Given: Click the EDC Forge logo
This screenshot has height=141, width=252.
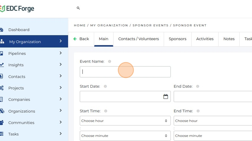Looking at the screenshot, I should (x=17, y=8).
